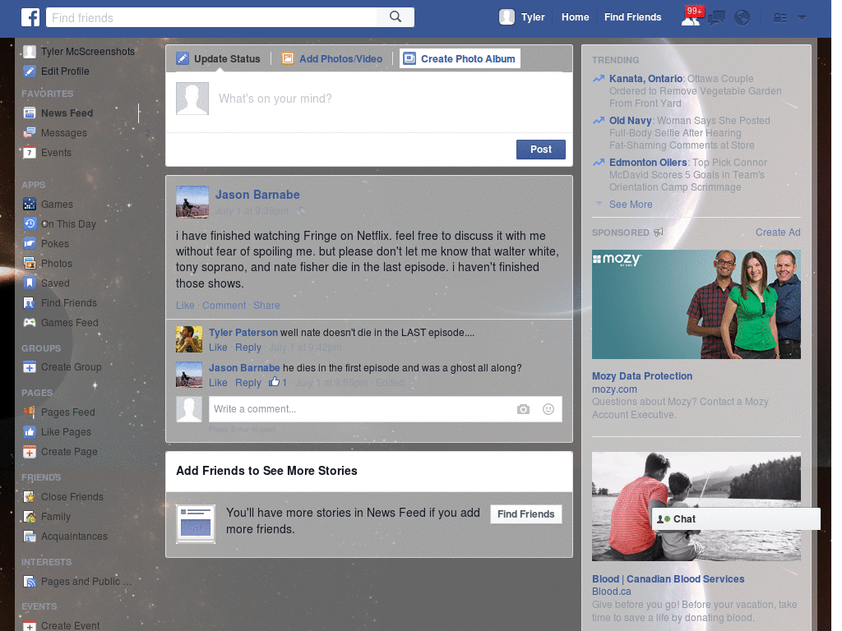Open the Edmonton Oilers trending topic
This screenshot has width=842, height=631.
[648, 163]
